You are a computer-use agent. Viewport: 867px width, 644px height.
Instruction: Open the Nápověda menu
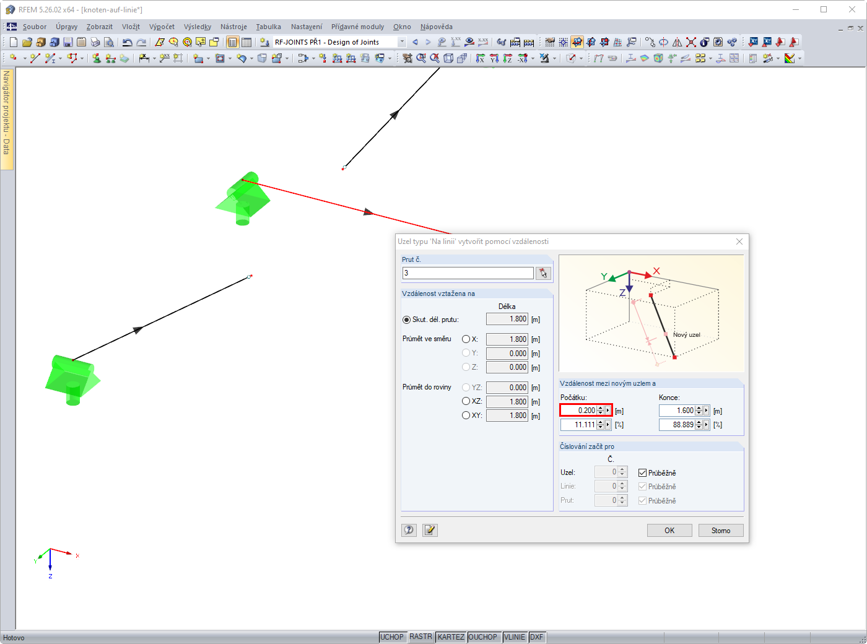(x=436, y=27)
